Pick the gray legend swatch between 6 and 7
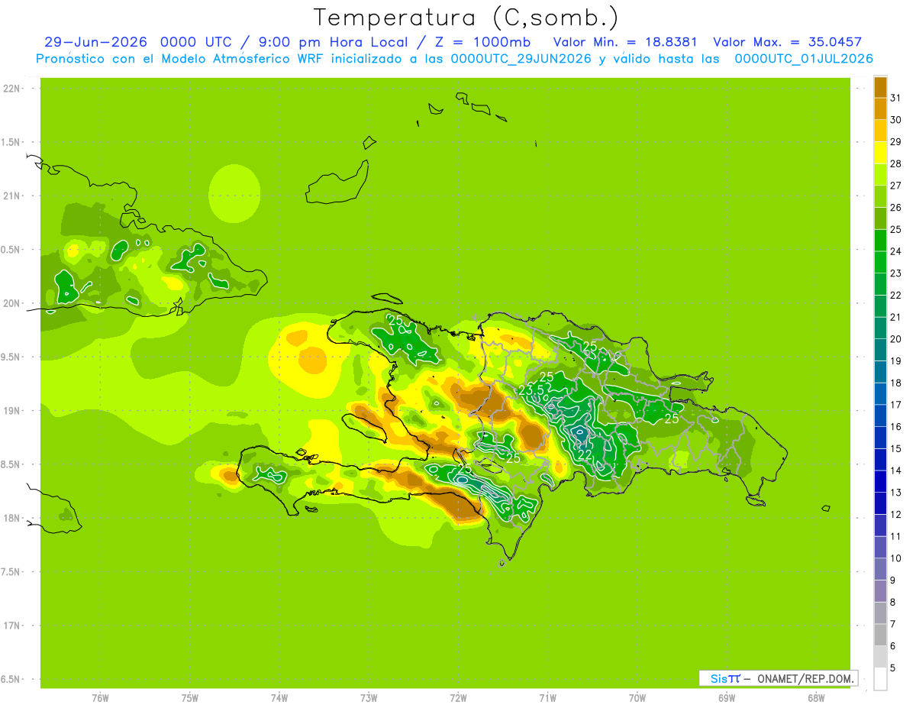 (x=880, y=635)
